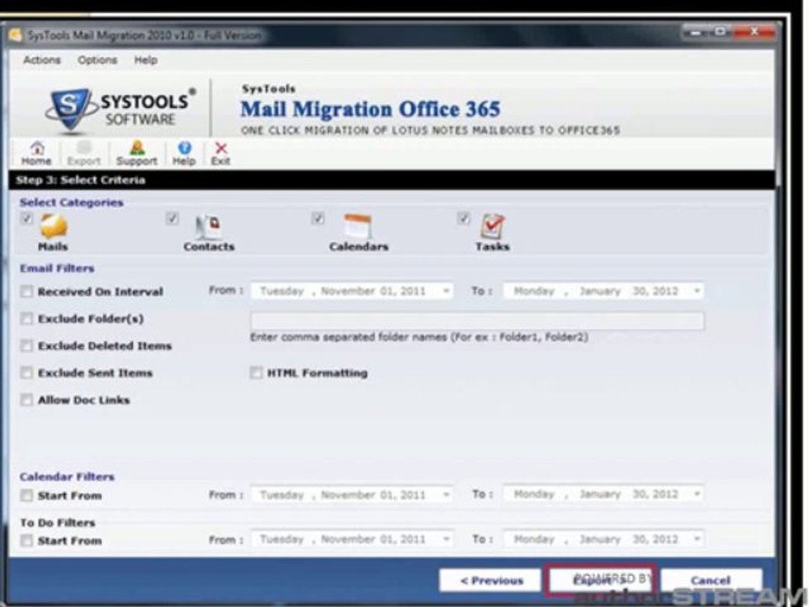Click the Email Filters section label

57,268
